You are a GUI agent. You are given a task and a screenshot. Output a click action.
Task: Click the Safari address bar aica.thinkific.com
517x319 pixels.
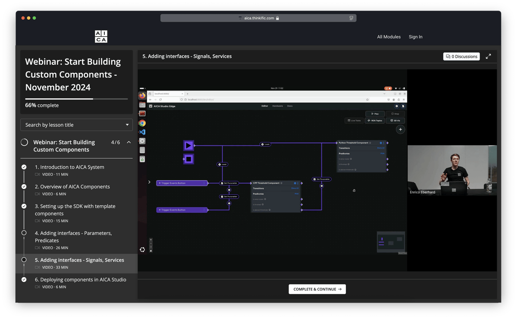pyautogui.click(x=258, y=18)
